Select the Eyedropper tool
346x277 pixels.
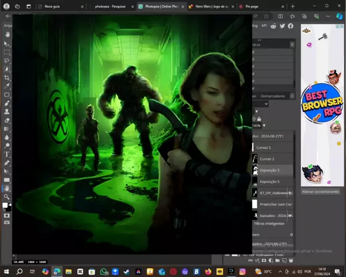click(7, 86)
